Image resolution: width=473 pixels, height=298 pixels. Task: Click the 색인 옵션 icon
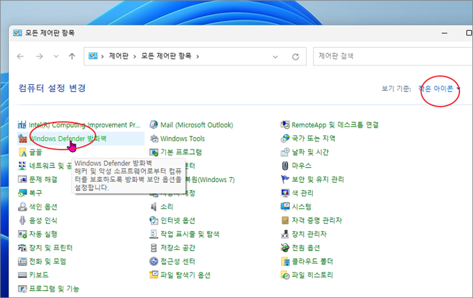22,207
